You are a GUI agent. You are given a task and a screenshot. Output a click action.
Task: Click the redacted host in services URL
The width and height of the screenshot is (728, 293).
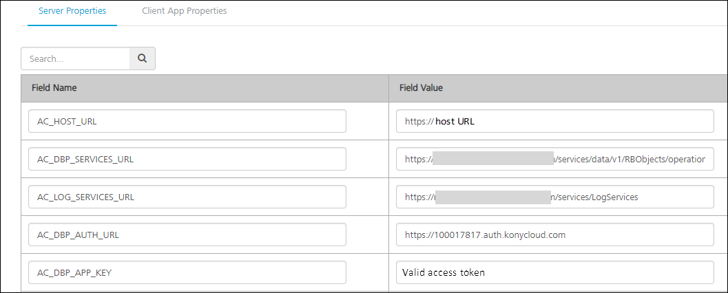(x=493, y=159)
